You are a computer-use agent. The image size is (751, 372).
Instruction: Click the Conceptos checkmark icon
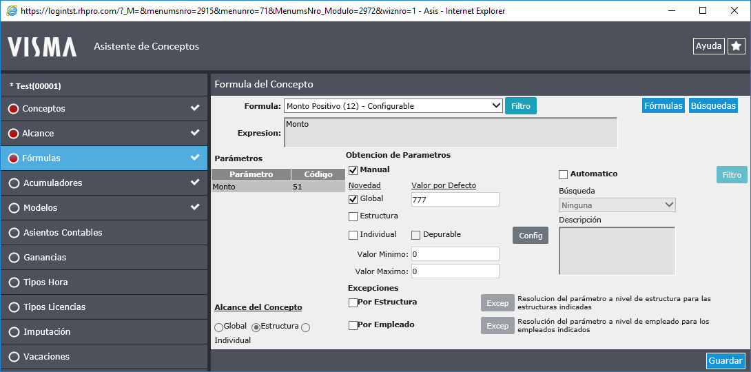click(x=195, y=108)
